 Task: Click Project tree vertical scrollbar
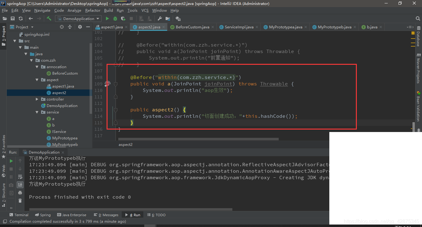[91, 78]
